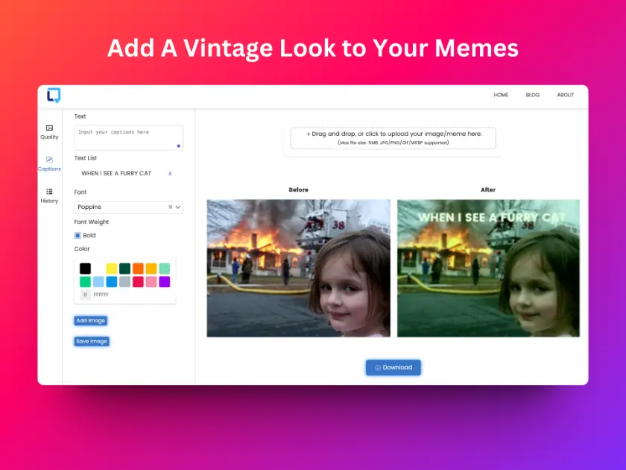The height and width of the screenshot is (470, 626).
Task: Choose the red color swatch
Action: [138, 281]
